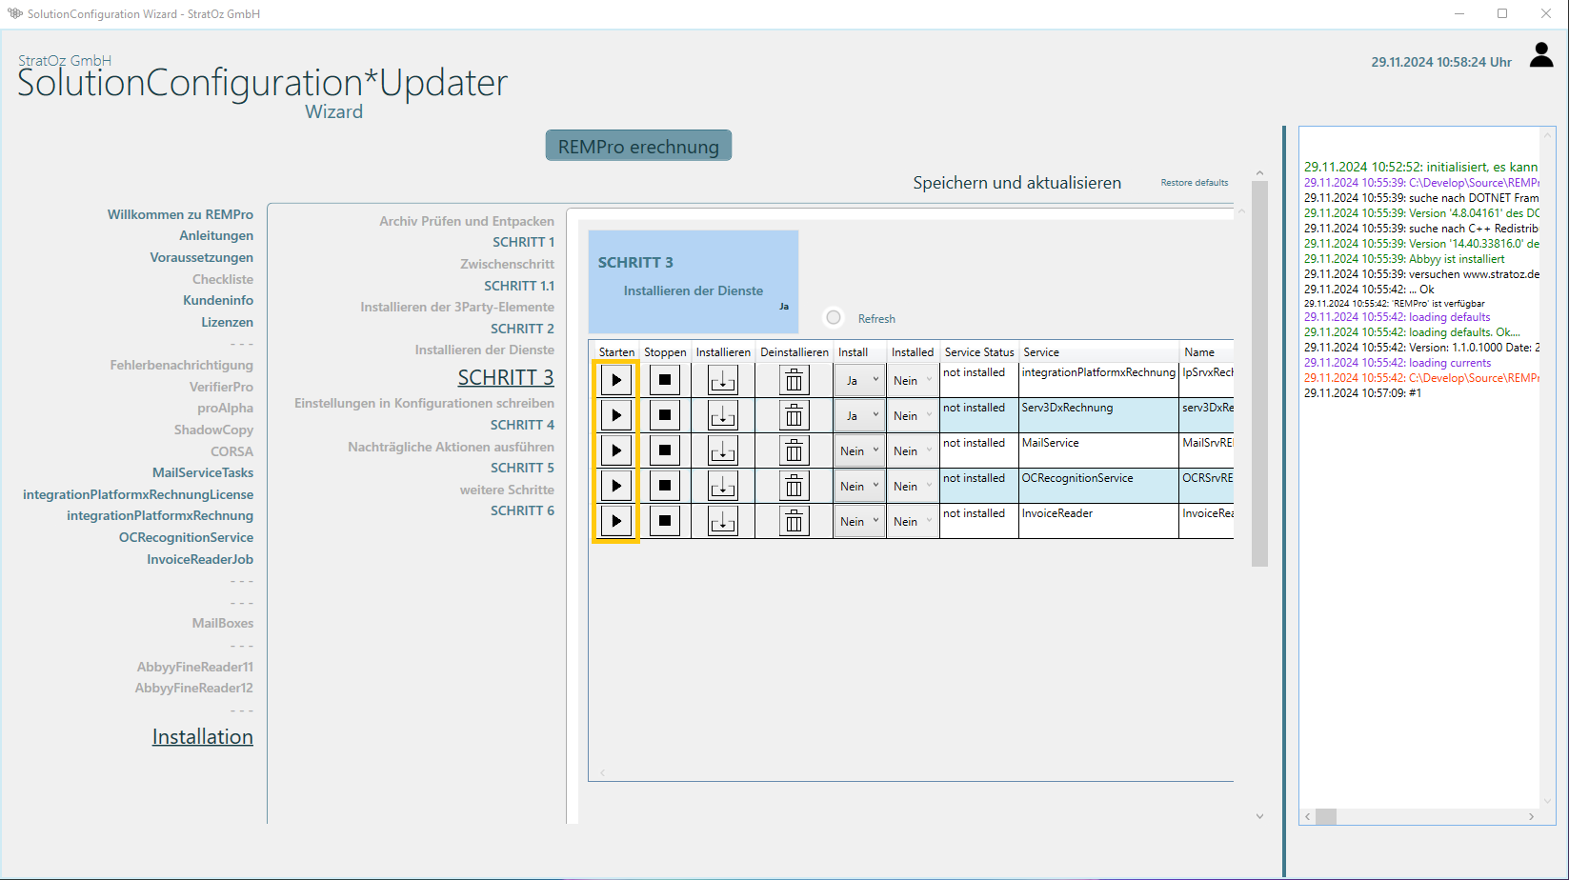Open Install dropdown for InvoiceReader row
This screenshot has height=880, width=1569.
859,522
